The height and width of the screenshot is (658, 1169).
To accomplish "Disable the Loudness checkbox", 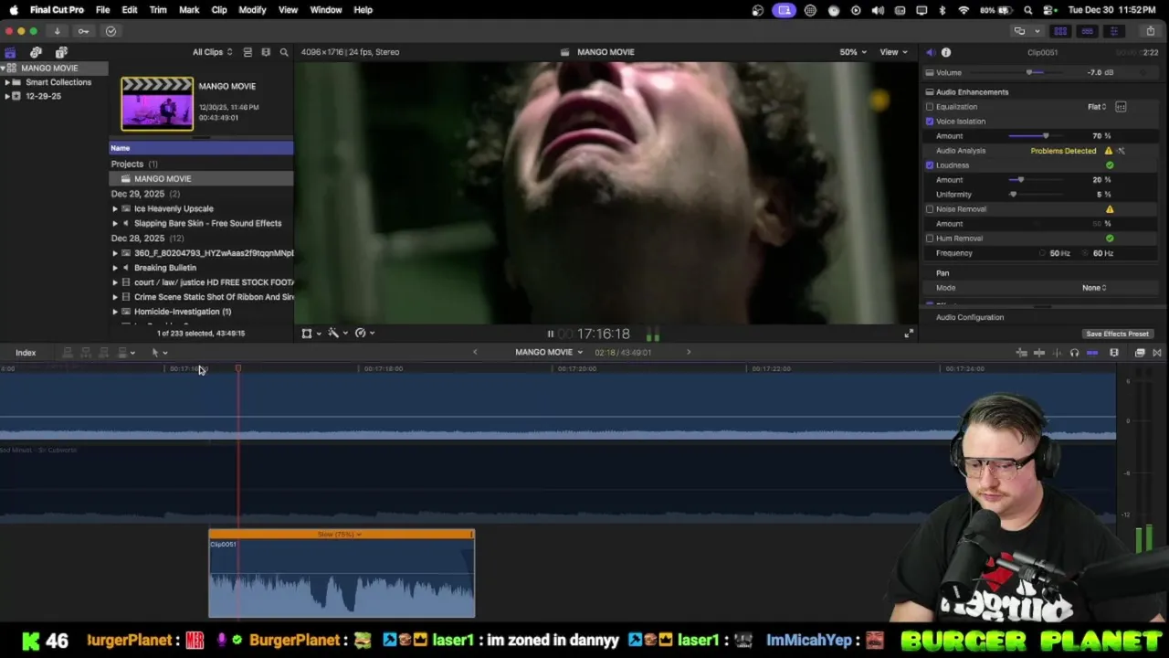I will coord(930,165).
